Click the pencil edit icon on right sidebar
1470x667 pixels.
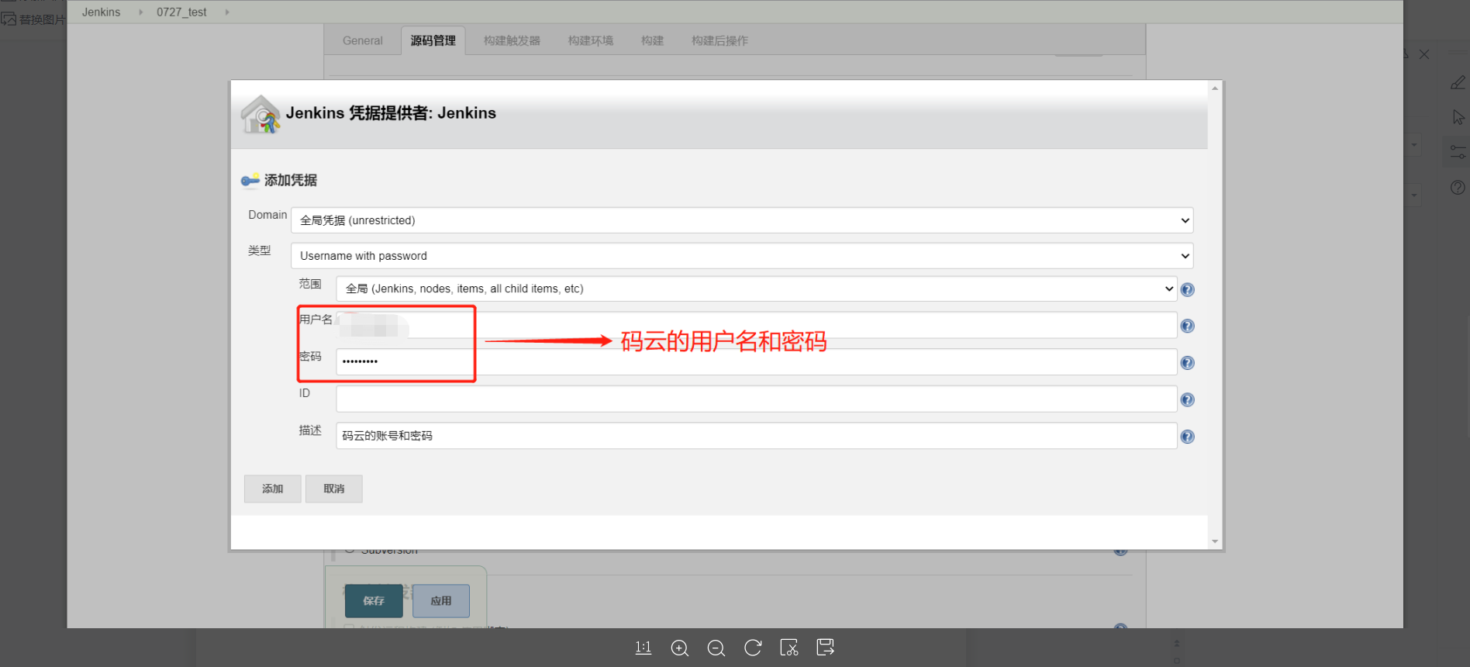pyautogui.click(x=1458, y=82)
